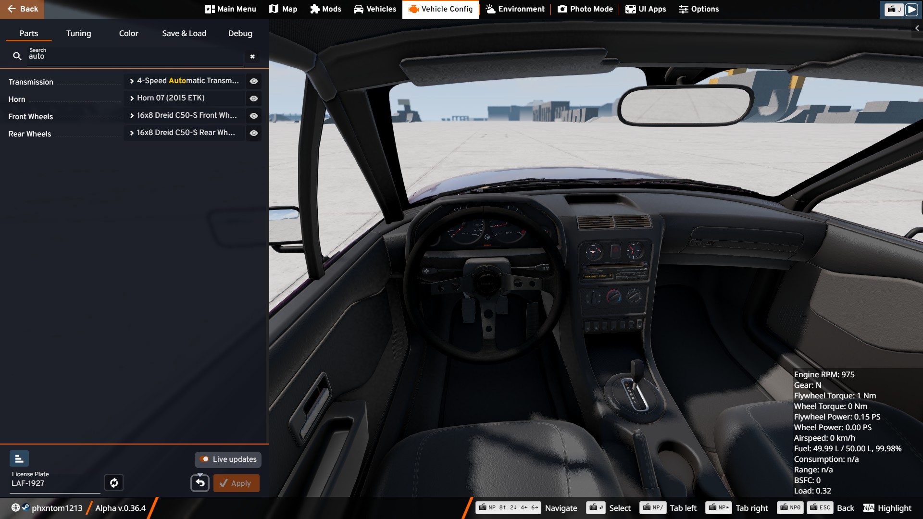Click the play arrow icon at top right
Viewport: 923px width, 519px height.
(x=911, y=9)
